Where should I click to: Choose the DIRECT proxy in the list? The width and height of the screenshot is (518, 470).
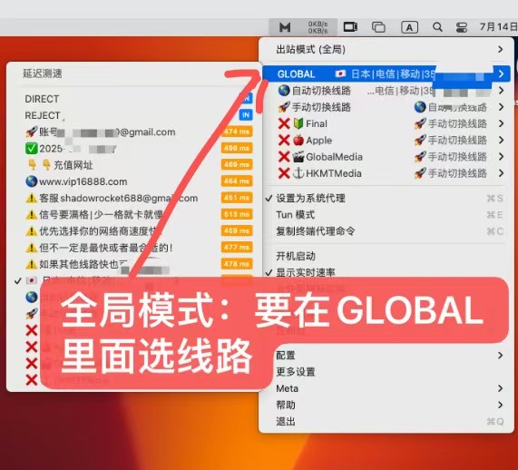coord(42,99)
